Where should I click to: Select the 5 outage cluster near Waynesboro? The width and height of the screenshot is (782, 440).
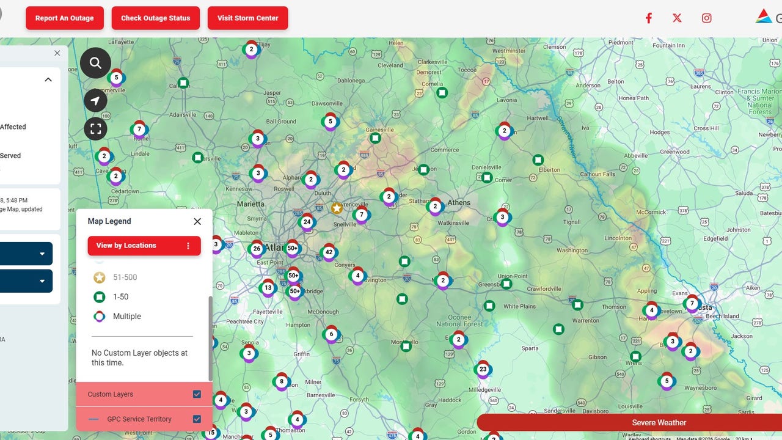coord(667,381)
